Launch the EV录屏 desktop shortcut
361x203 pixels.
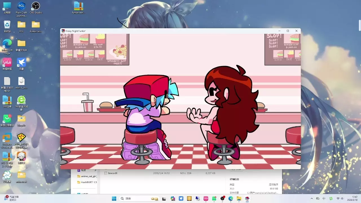tap(7, 177)
